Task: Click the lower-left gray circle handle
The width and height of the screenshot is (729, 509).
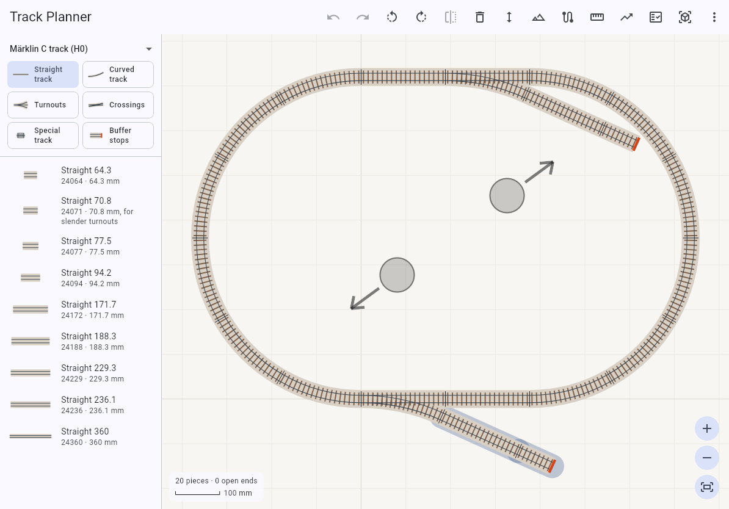Action: coord(397,275)
